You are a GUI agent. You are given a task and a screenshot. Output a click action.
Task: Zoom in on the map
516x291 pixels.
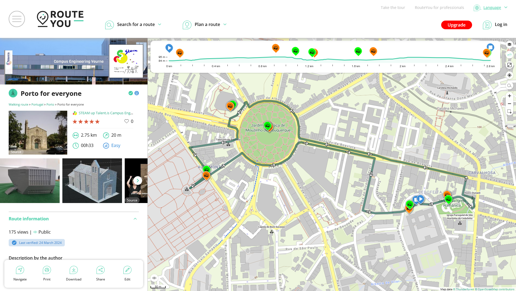click(509, 96)
